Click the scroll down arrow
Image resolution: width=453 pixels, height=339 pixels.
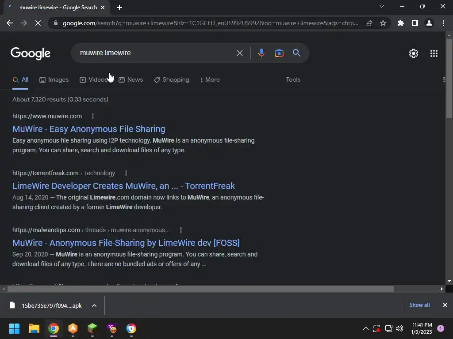pos(449,281)
